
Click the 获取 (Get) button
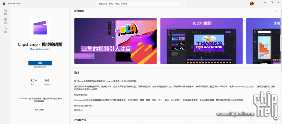coord(40,63)
